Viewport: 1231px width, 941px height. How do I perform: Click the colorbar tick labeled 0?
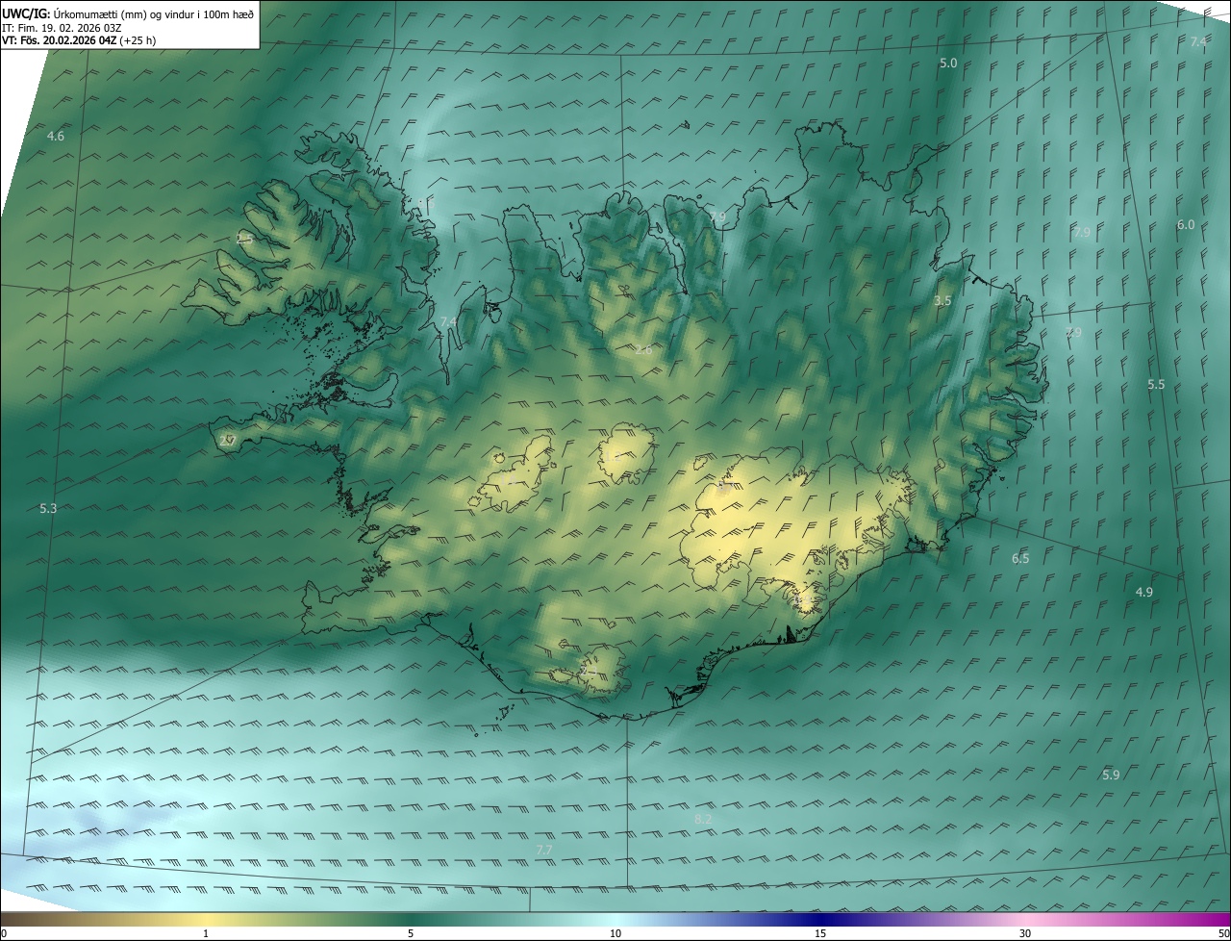point(4,933)
